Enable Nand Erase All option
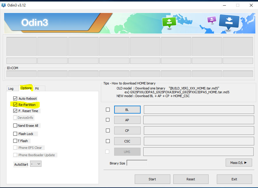The image size is (258, 188). [15, 126]
